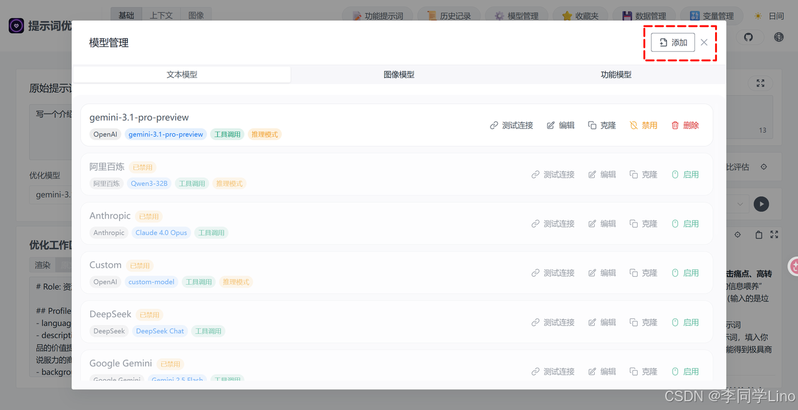Edit the 阿里百炼 model
This screenshot has height=410, width=798.
(x=602, y=174)
